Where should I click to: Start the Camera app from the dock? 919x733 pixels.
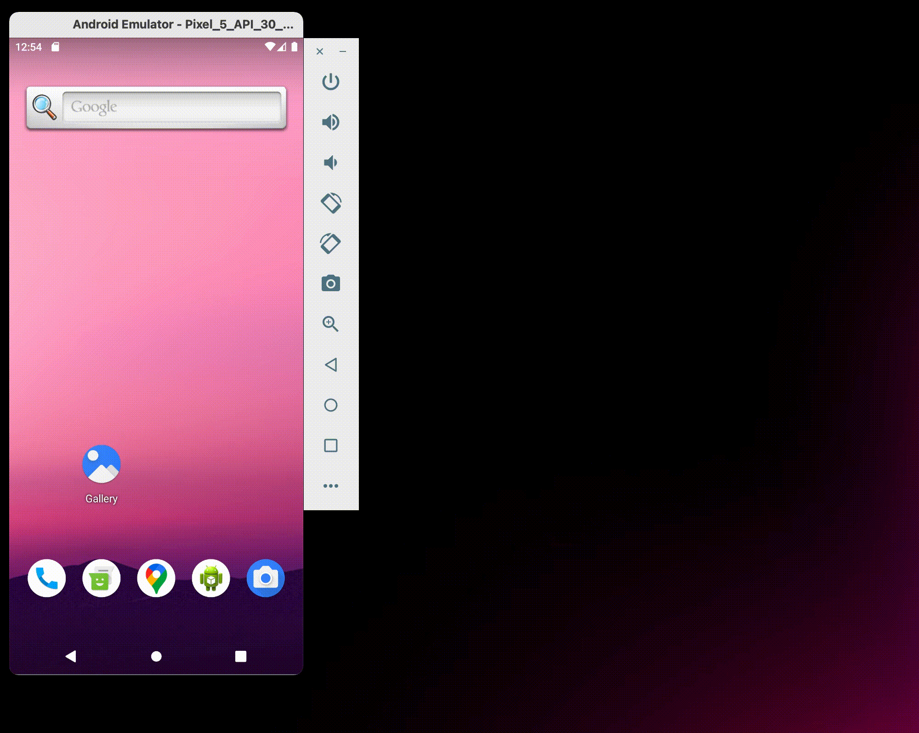266,578
